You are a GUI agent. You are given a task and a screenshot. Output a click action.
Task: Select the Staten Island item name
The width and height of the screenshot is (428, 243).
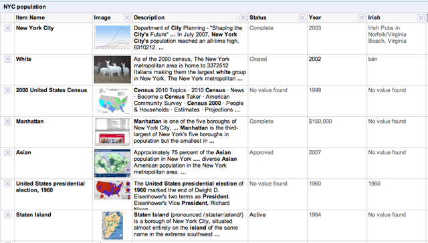[x=33, y=215]
